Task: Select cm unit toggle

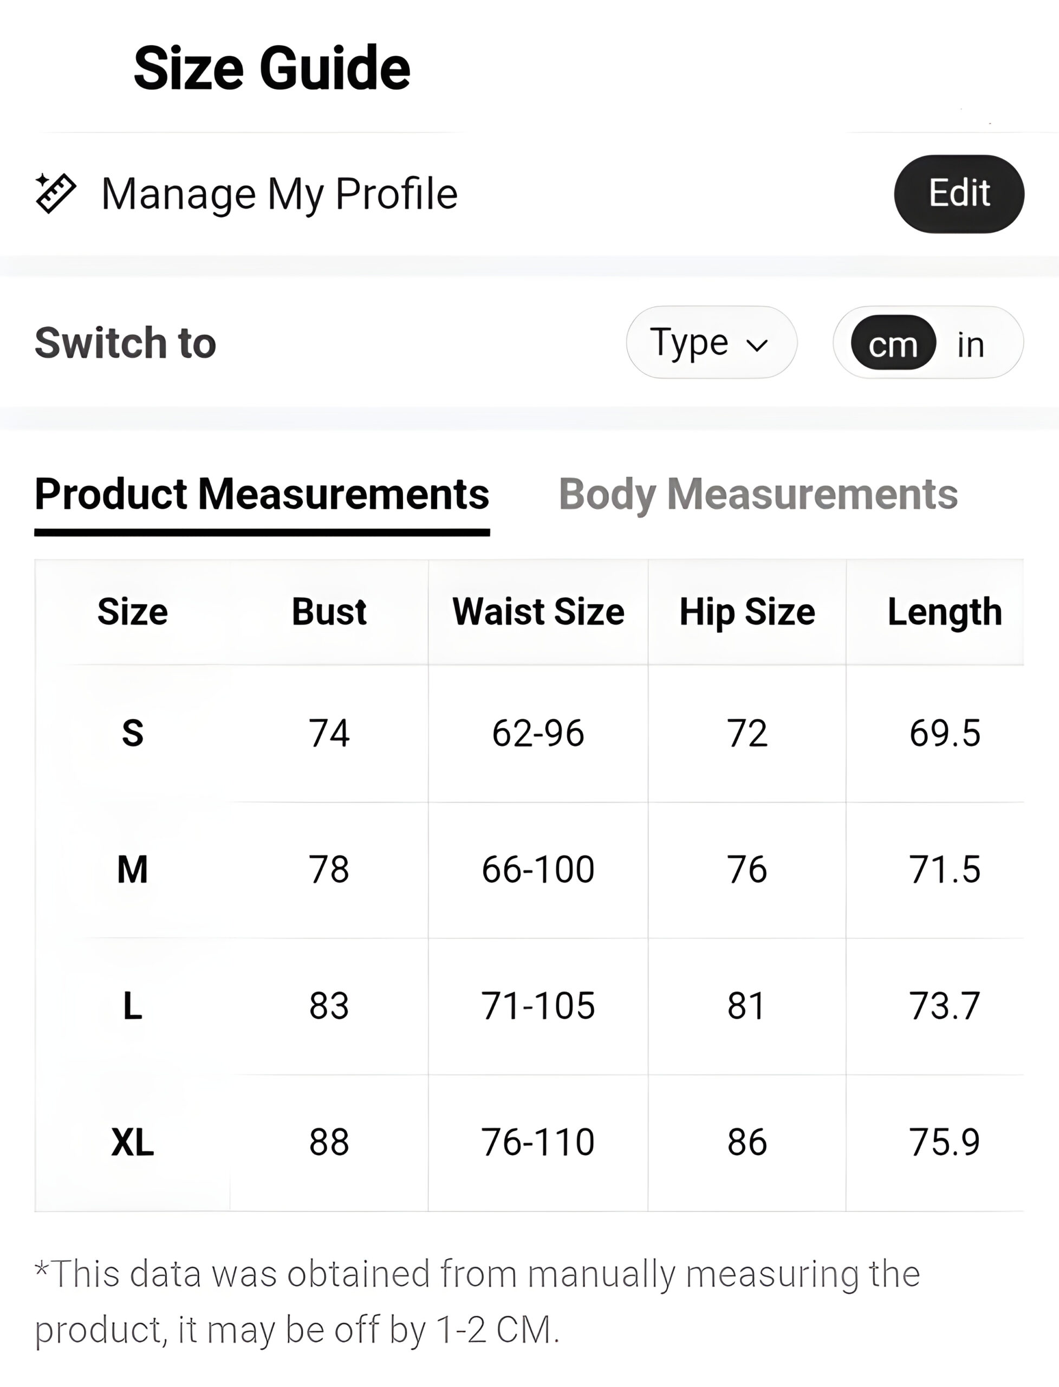Action: click(x=893, y=343)
